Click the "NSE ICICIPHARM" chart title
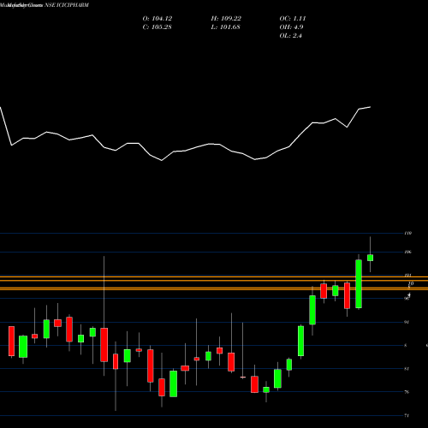The image size is (428, 428). tap(67, 5)
